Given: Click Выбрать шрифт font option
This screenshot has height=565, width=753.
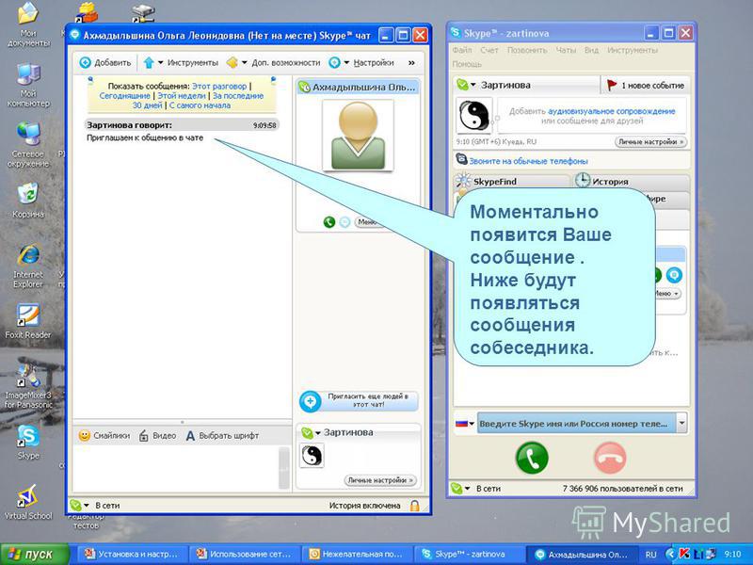Looking at the screenshot, I should 222,436.
